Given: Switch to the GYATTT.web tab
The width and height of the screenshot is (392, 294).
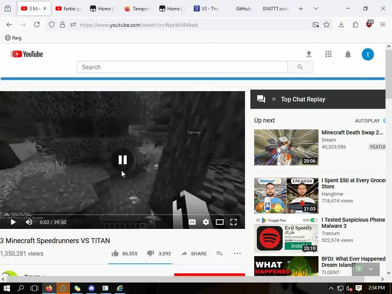Looking at the screenshot, I should point(275,9).
